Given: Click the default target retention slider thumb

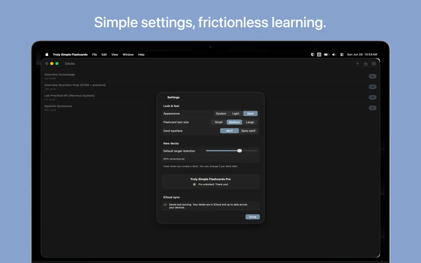Looking at the screenshot, I should click(x=239, y=151).
